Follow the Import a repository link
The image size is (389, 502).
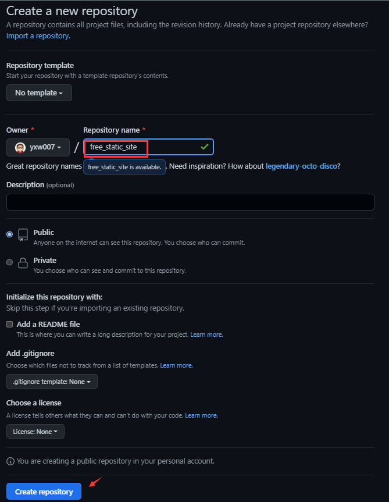[x=38, y=36]
